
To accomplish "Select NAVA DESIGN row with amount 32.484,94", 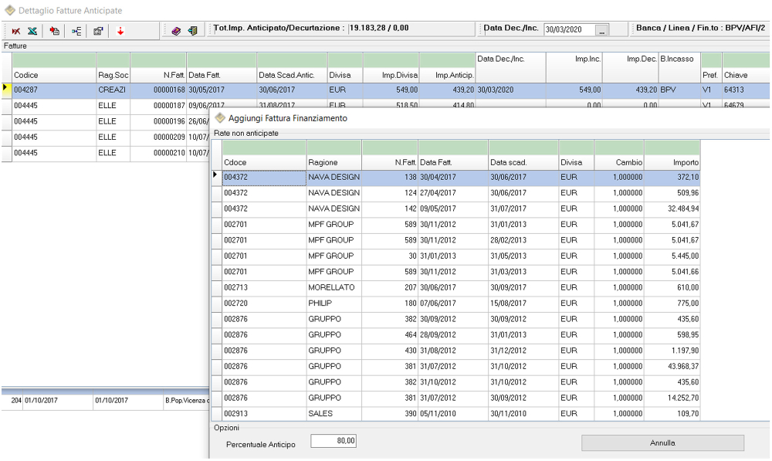I will coord(334,208).
